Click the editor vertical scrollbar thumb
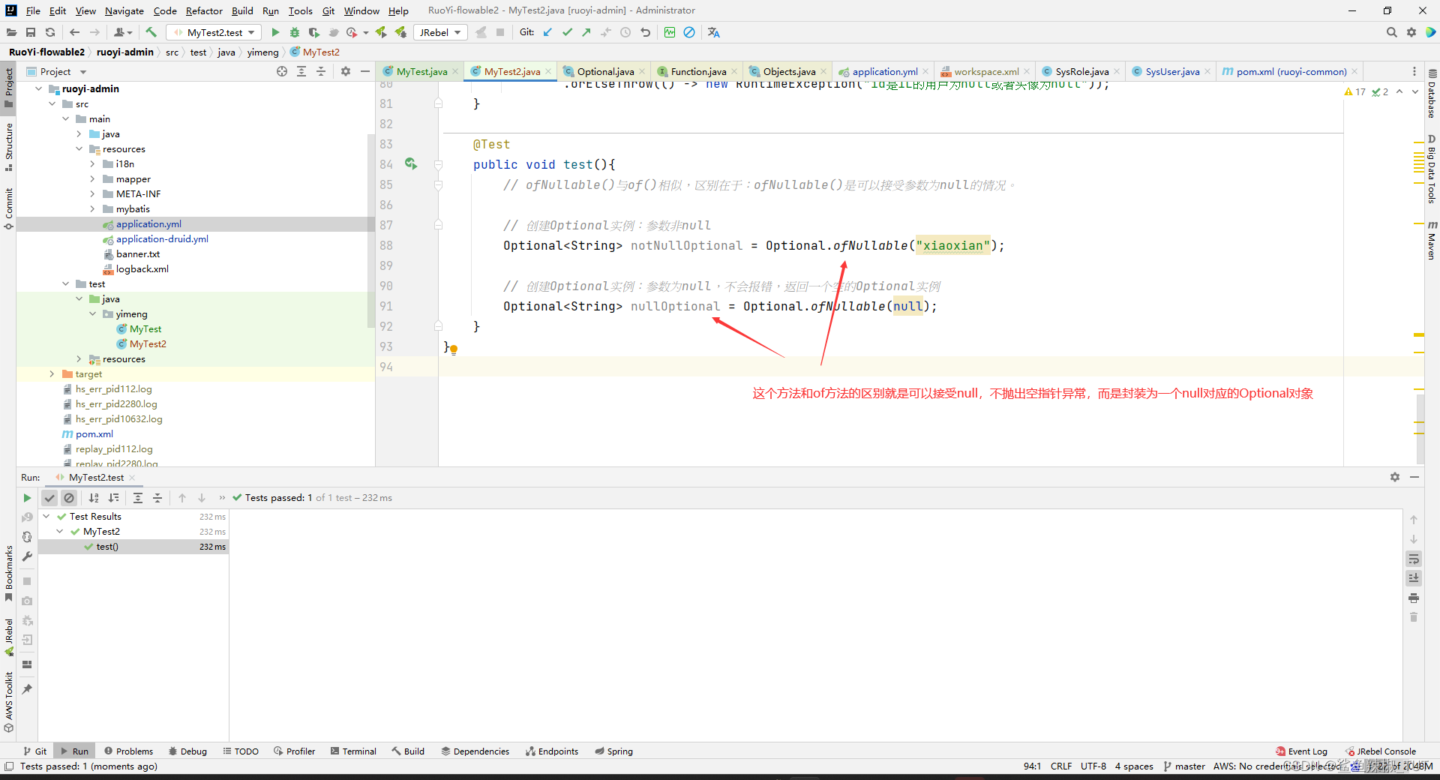Screen dimensions: 1440x780 click(x=1420, y=430)
